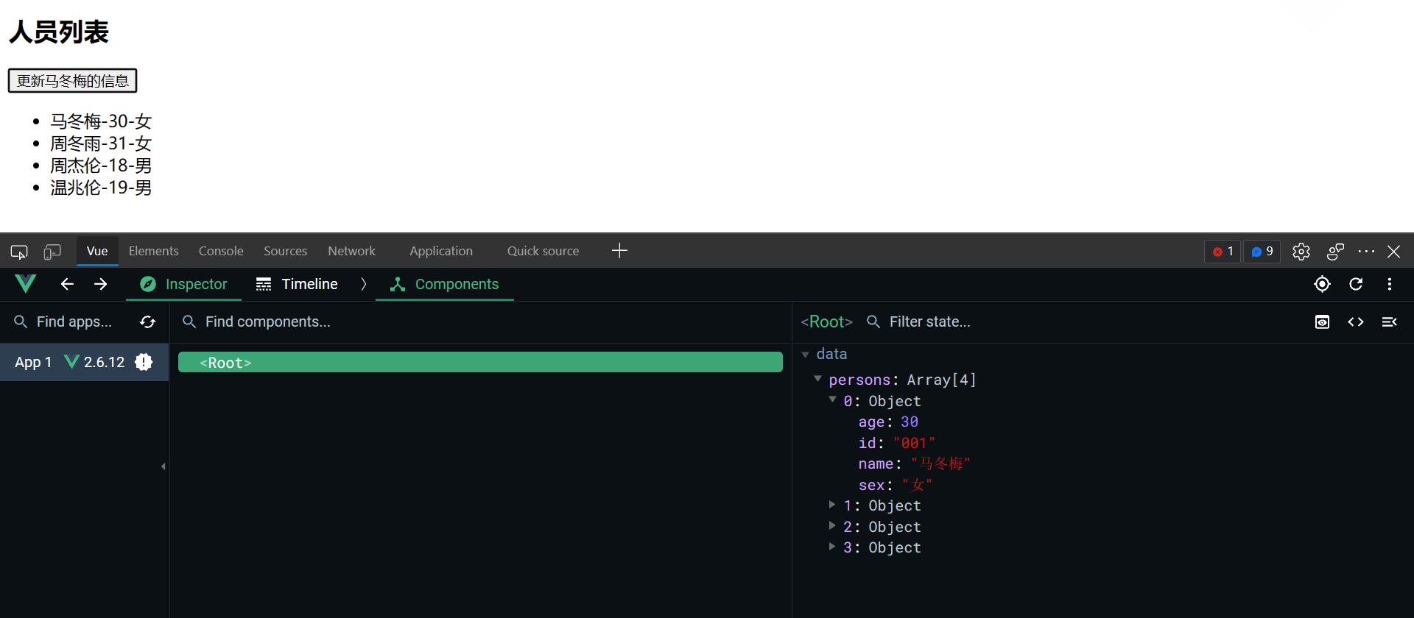Screen dimensions: 1414x618
Task: Click the Find apps search icon
Action: click(x=21, y=322)
